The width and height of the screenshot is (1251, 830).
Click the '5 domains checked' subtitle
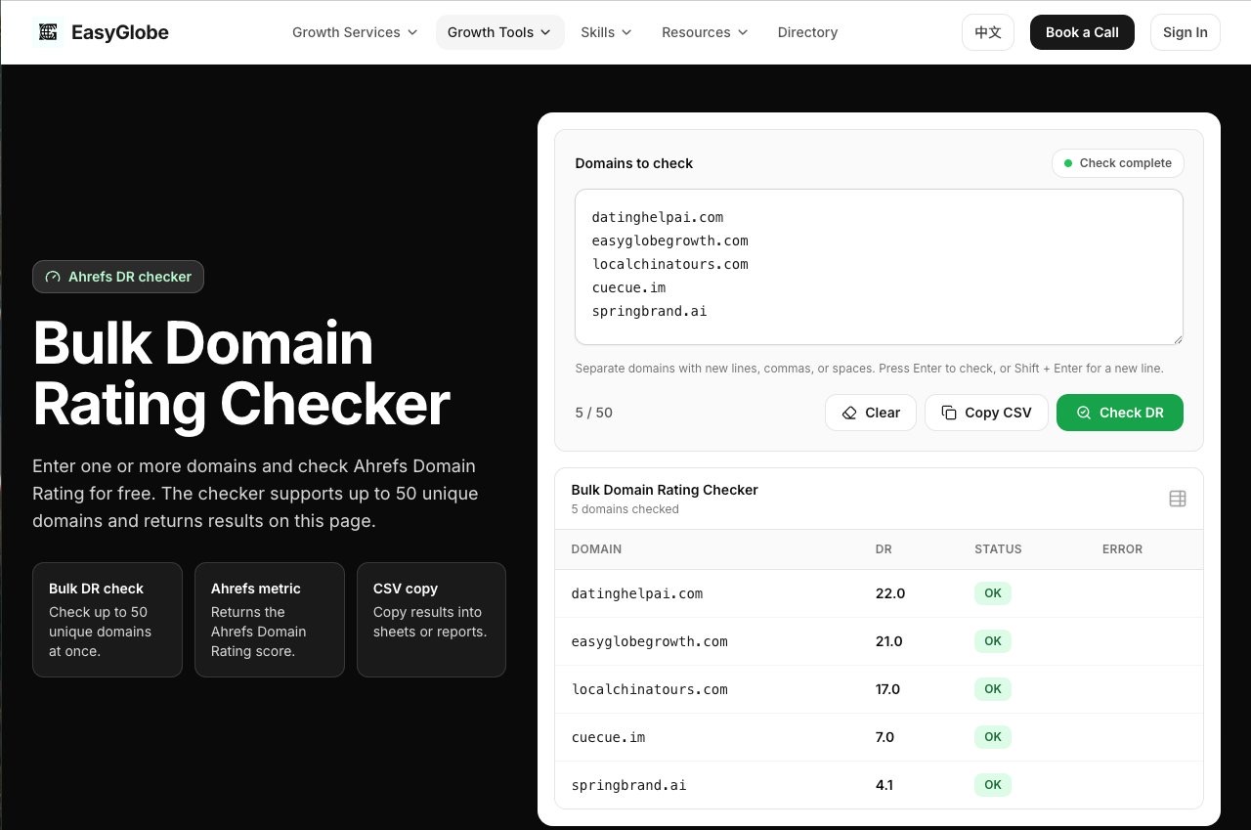pos(625,509)
